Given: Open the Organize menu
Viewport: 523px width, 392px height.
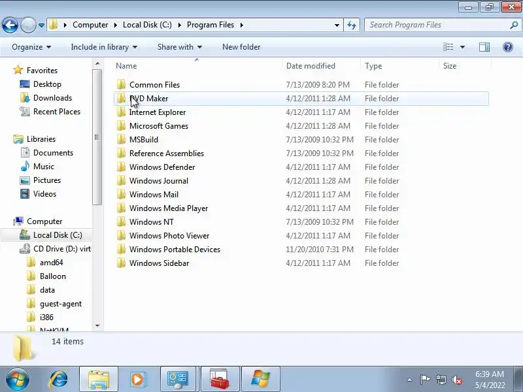Looking at the screenshot, I should (31, 47).
